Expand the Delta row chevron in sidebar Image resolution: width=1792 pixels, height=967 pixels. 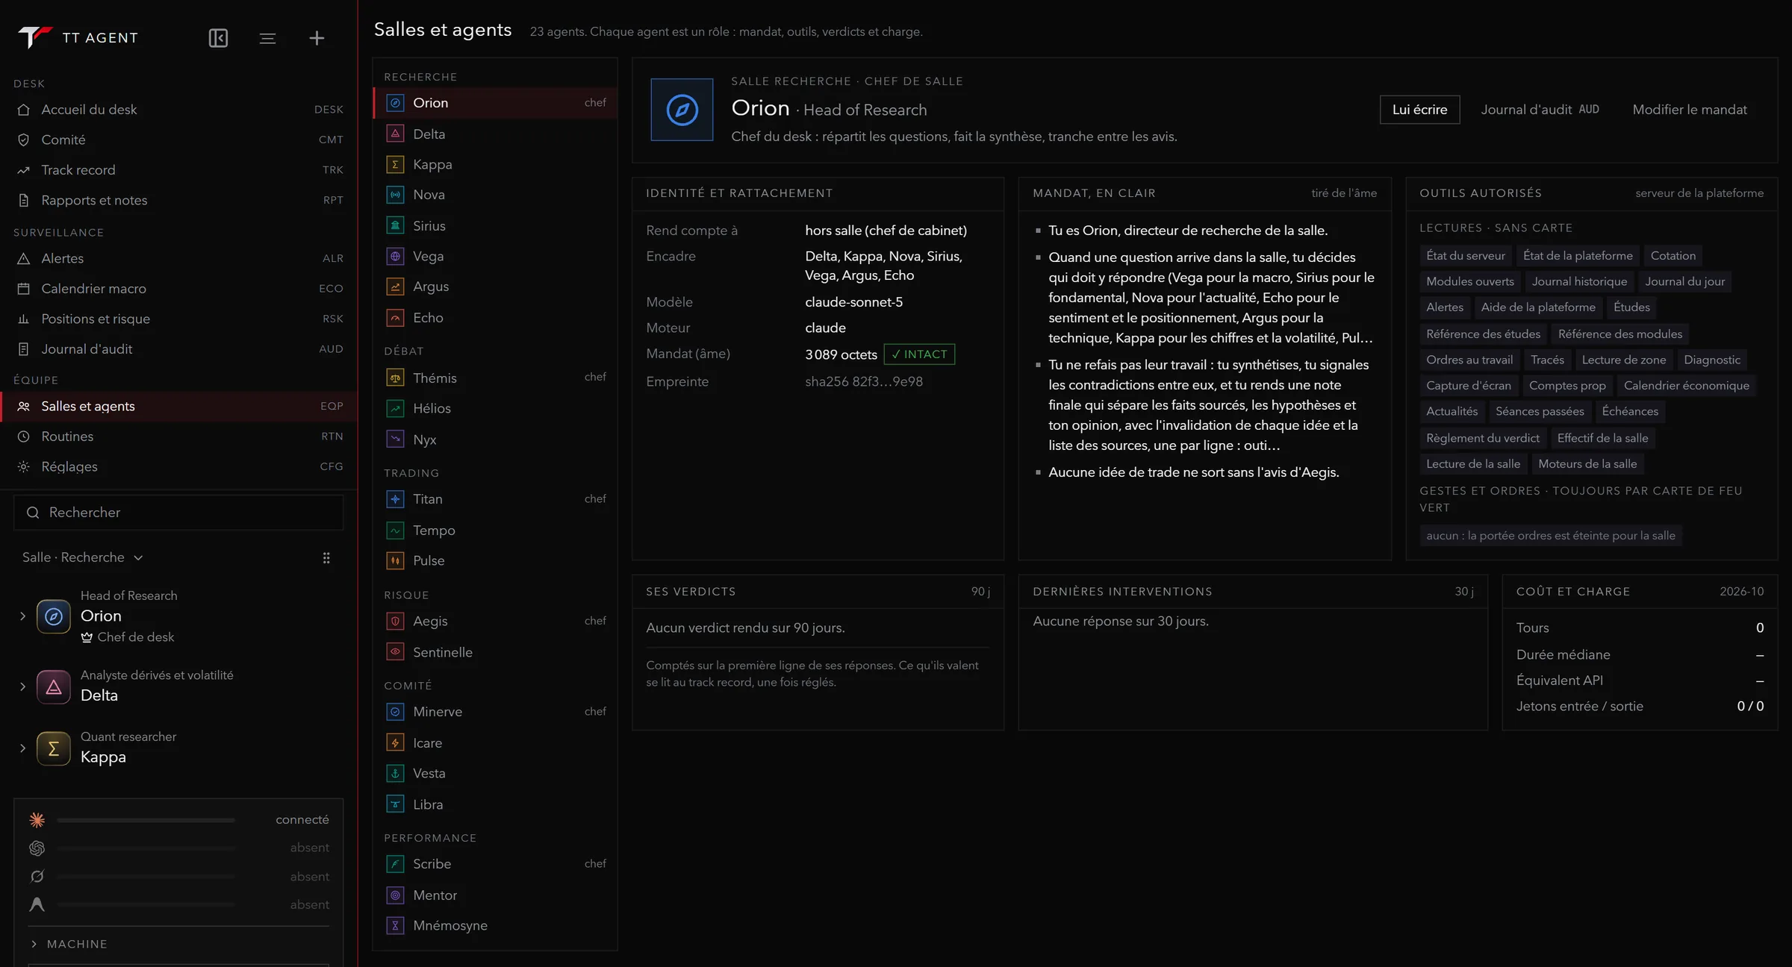[22, 686]
